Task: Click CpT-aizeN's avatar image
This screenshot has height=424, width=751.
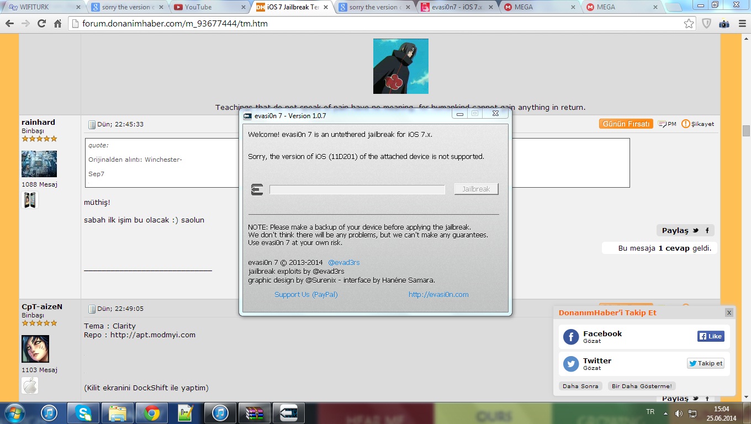Action: 35,349
